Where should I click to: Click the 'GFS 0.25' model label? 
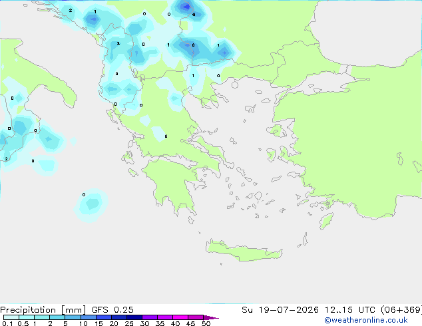(112, 309)
